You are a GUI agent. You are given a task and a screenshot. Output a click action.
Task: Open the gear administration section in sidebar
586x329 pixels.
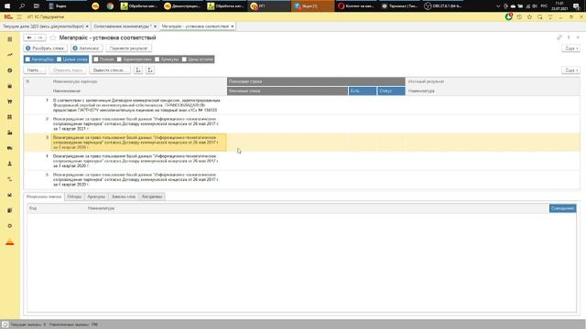[x=10, y=226]
